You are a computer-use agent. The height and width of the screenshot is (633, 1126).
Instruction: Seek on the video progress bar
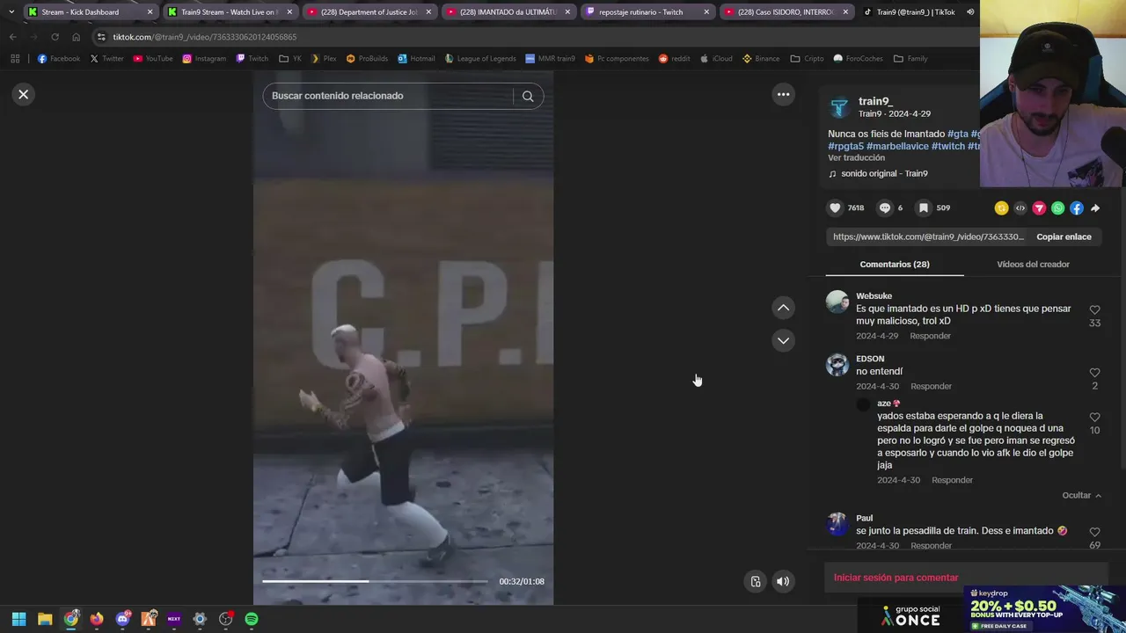coord(375,581)
